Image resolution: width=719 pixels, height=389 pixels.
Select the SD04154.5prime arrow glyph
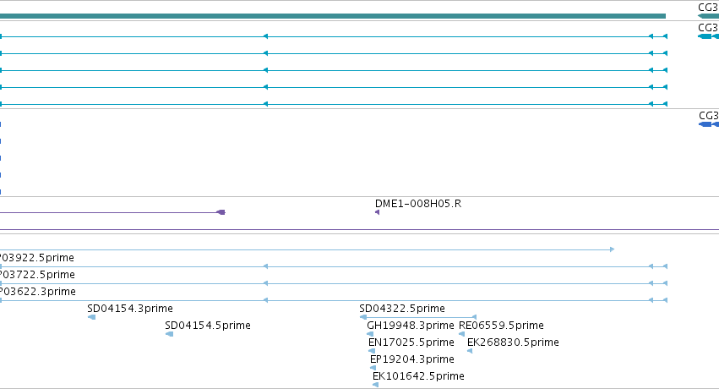click(x=169, y=334)
